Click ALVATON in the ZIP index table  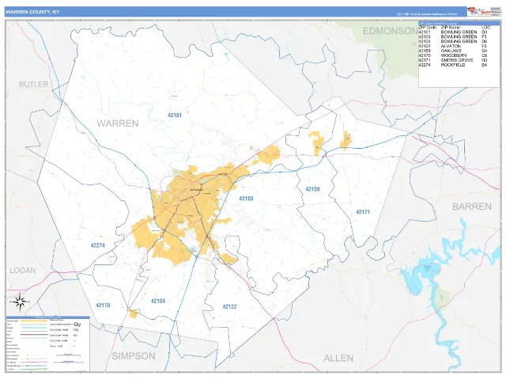coord(451,46)
